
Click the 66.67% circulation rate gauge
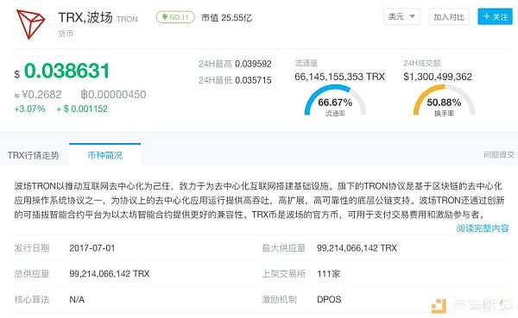pos(335,101)
